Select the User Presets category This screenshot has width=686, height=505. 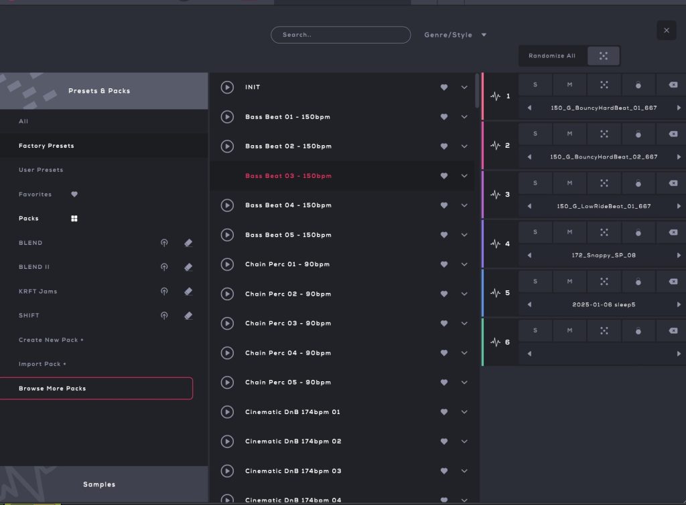coord(41,170)
